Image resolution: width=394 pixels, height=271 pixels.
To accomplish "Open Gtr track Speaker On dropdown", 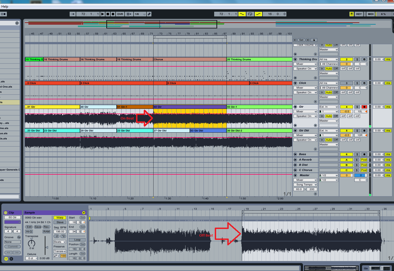I will click(305, 116).
